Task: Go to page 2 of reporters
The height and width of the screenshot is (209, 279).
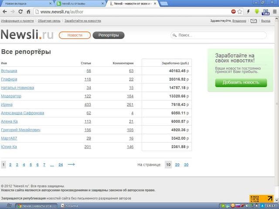Action: coord(10,165)
